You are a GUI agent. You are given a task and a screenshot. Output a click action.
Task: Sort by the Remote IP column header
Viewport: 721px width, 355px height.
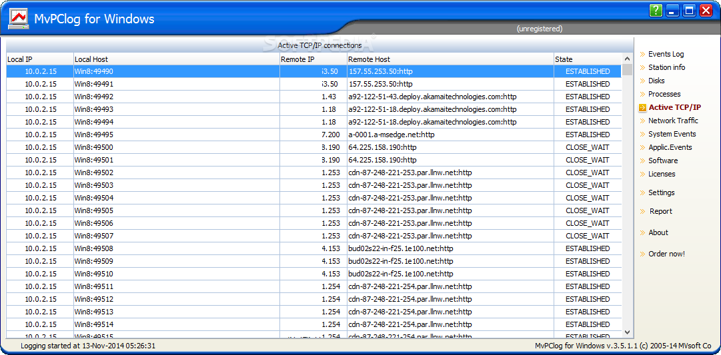313,59
